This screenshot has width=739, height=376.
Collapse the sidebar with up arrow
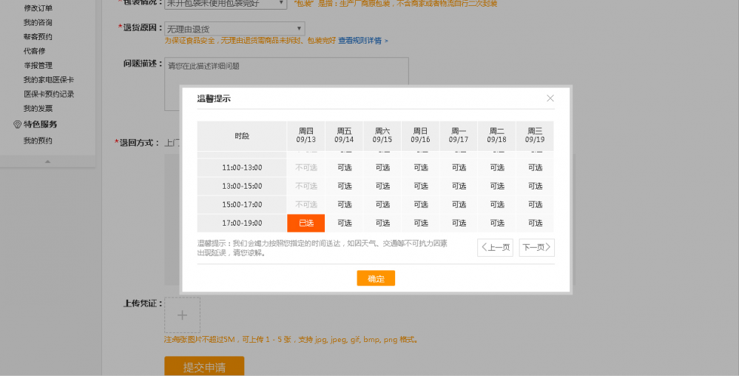[x=47, y=162]
